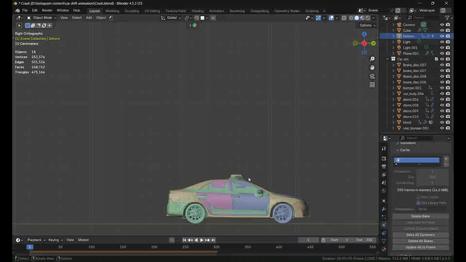Click the navigation gizmo red X axis
This screenshot has width=466, height=262.
(364, 43)
